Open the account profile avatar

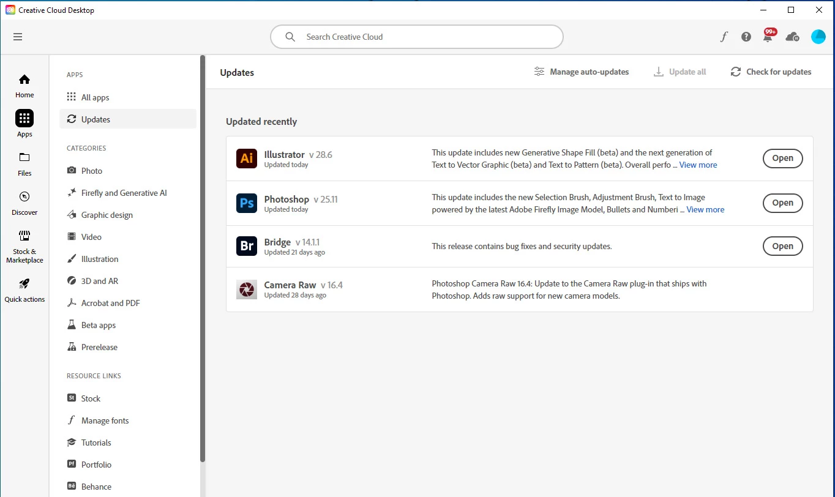818,37
